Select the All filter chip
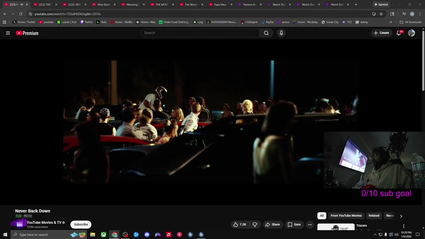Viewport: 425px width, 239px height. click(322, 215)
